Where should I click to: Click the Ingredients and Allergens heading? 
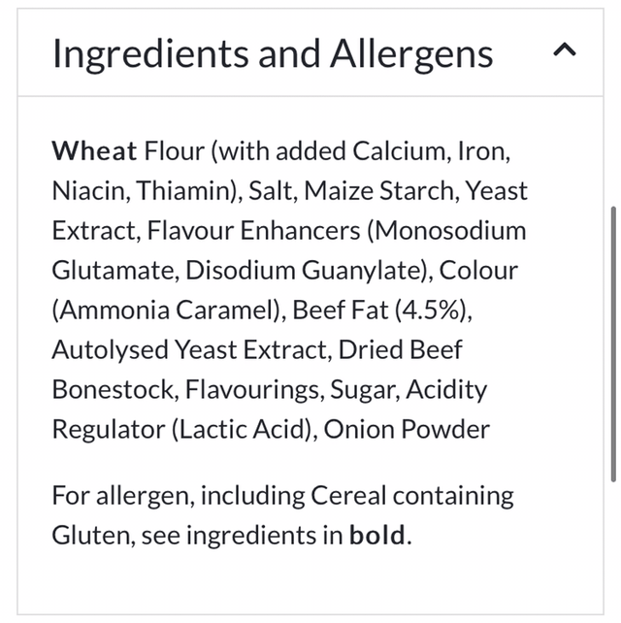click(x=273, y=53)
